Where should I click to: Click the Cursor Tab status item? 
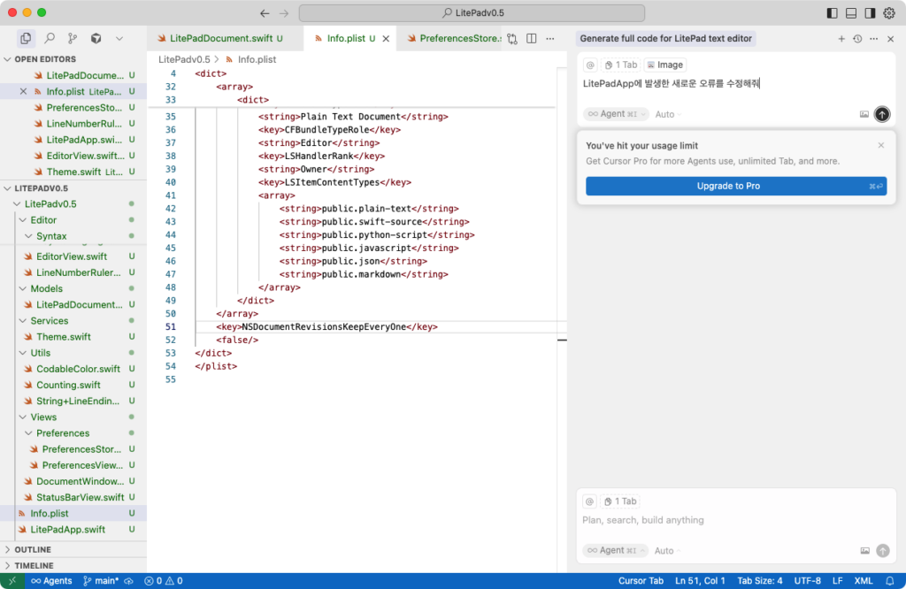641,581
